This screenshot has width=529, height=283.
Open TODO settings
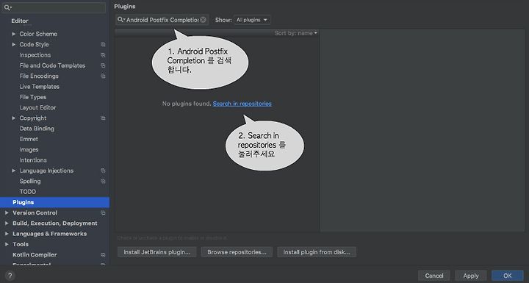click(x=28, y=192)
